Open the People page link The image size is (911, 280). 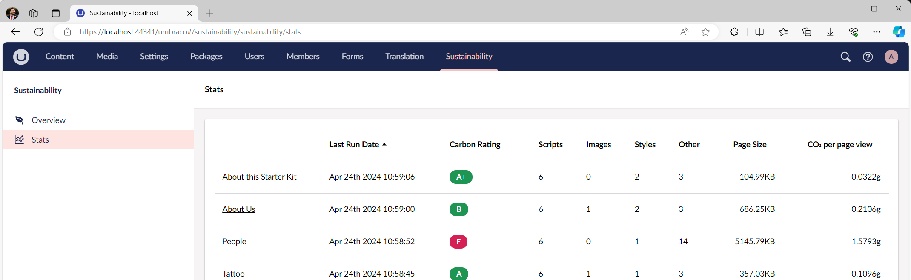point(234,242)
